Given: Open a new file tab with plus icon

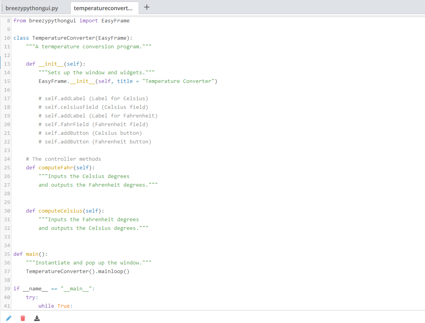Looking at the screenshot, I should [147, 7].
